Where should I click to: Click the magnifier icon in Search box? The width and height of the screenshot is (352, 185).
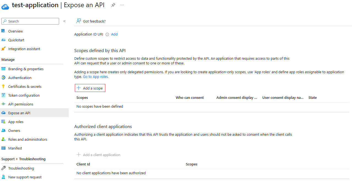click(x=5, y=21)
